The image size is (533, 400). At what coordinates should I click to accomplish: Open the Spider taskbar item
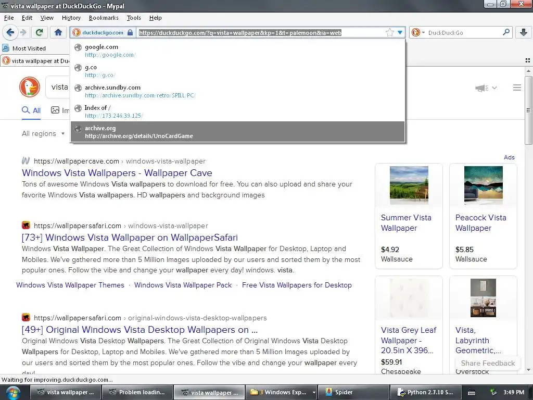(354, 392)
